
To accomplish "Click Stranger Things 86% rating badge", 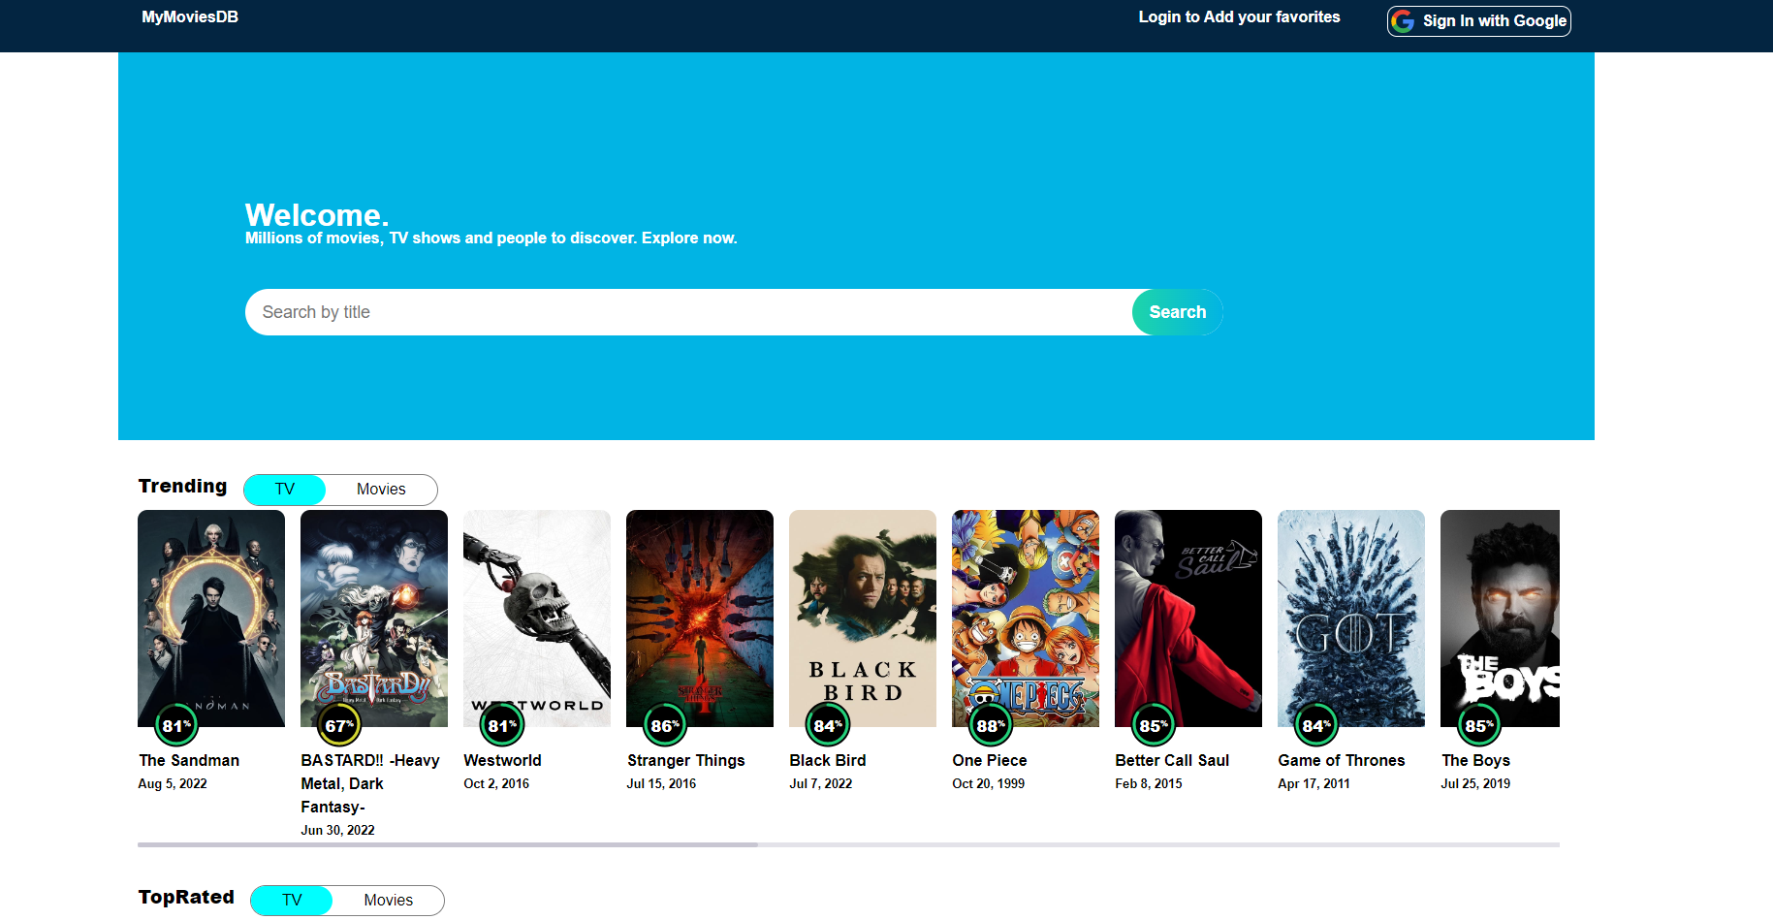I will click(x=665, y=725).
